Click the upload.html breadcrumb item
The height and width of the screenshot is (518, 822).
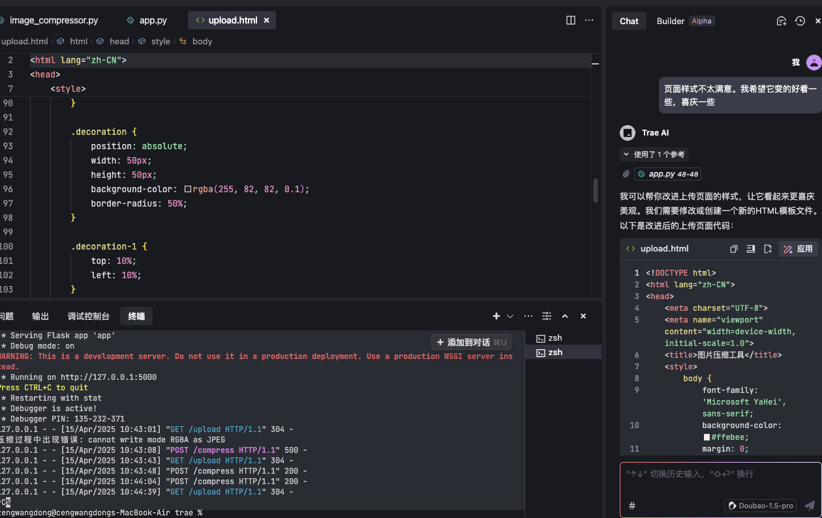(x=24, y=41)
